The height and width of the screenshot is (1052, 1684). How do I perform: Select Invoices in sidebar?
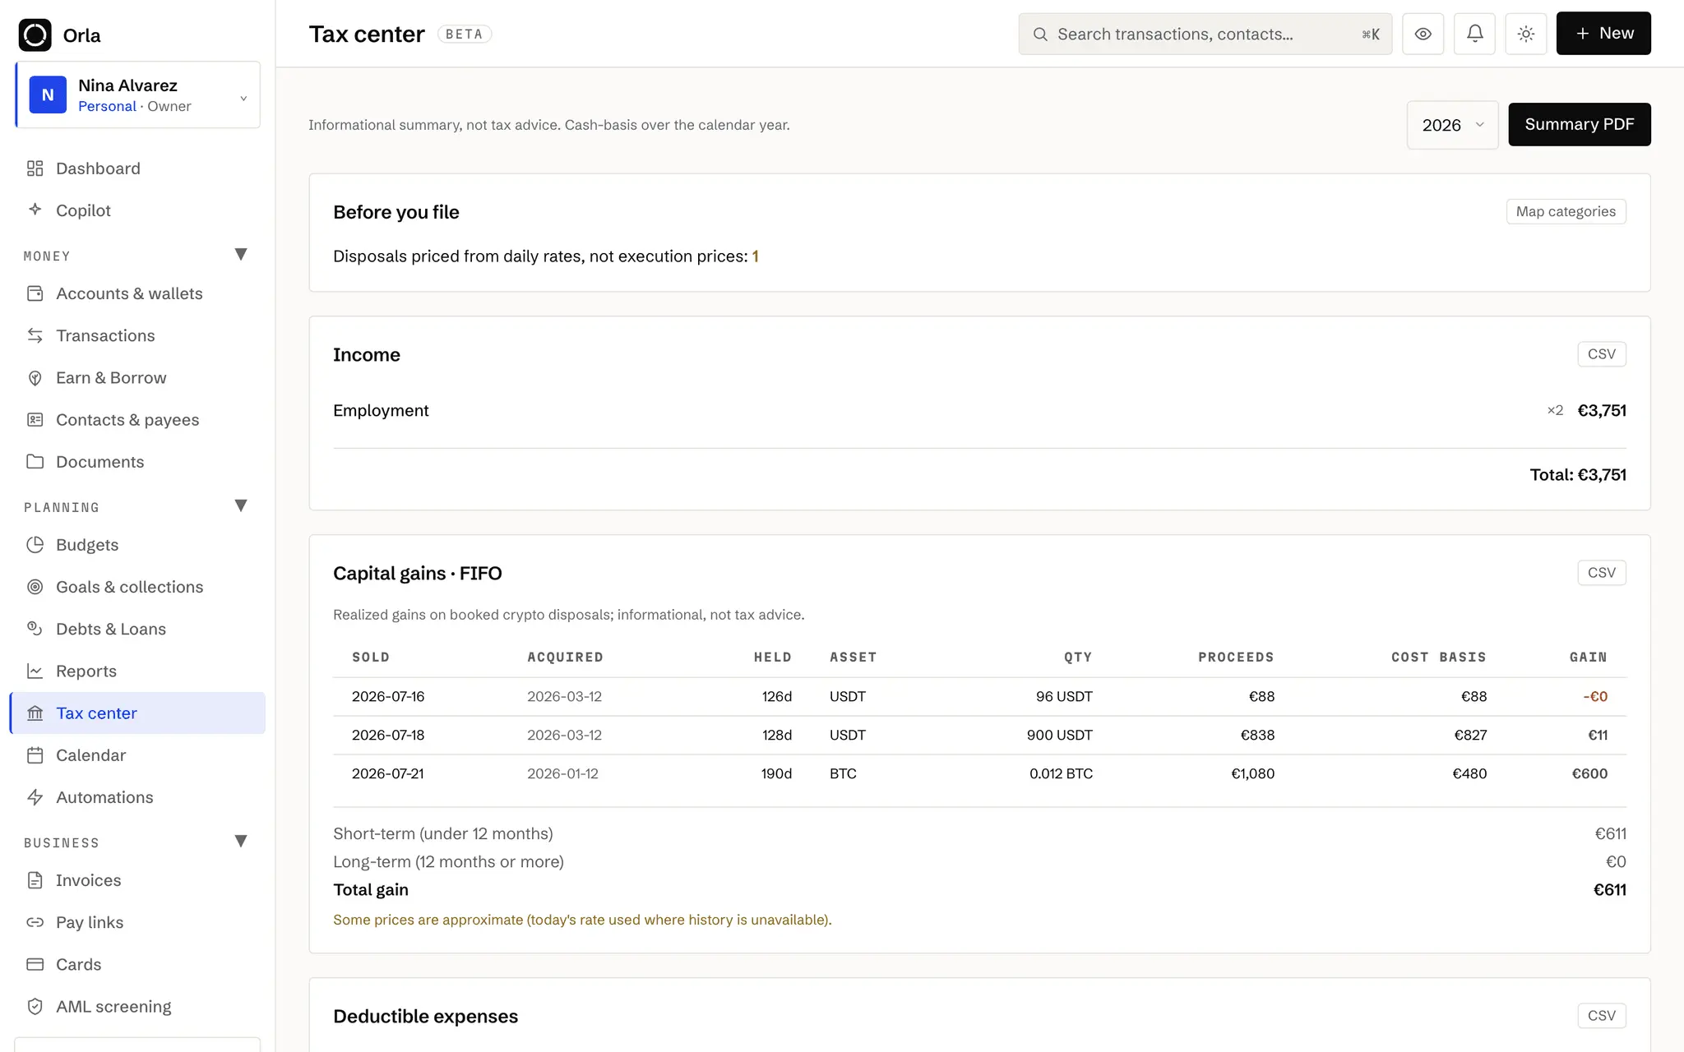coord(137,880)
